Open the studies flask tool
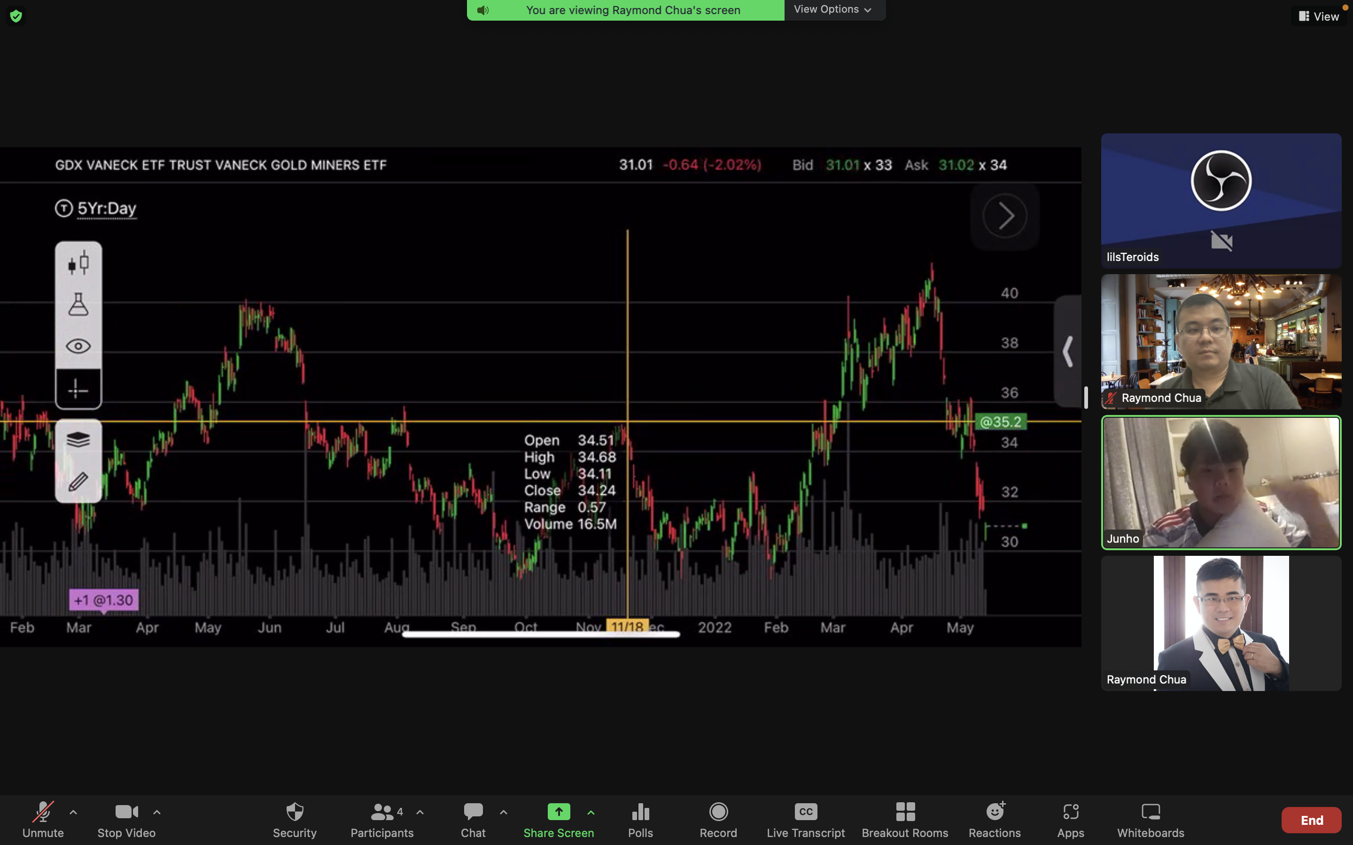This screenshot has width=1353, height=845. click(x=78, y=305)
